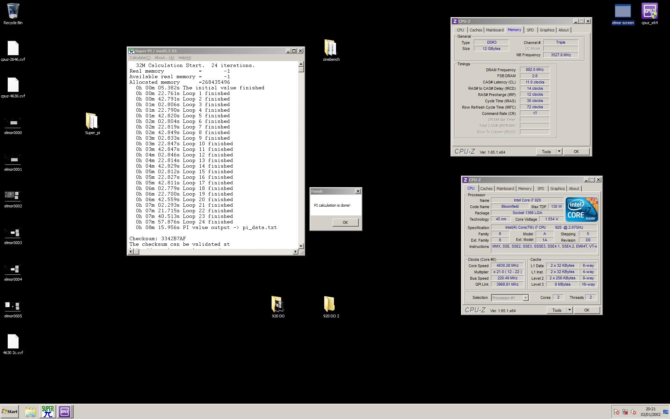
Task: Switch to Caches tab in lower CPU-Z
Action: 486,189
